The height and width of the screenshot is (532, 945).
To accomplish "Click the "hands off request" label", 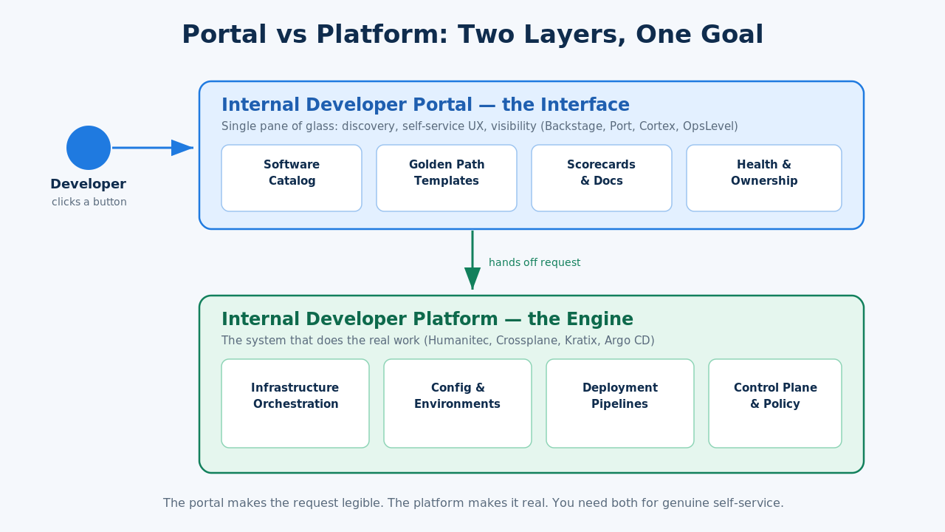I will [535, 263].
